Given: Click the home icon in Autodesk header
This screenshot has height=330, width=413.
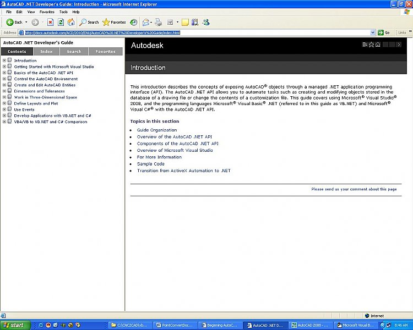Looking at the screenshot, I should (x=378, y=45).
